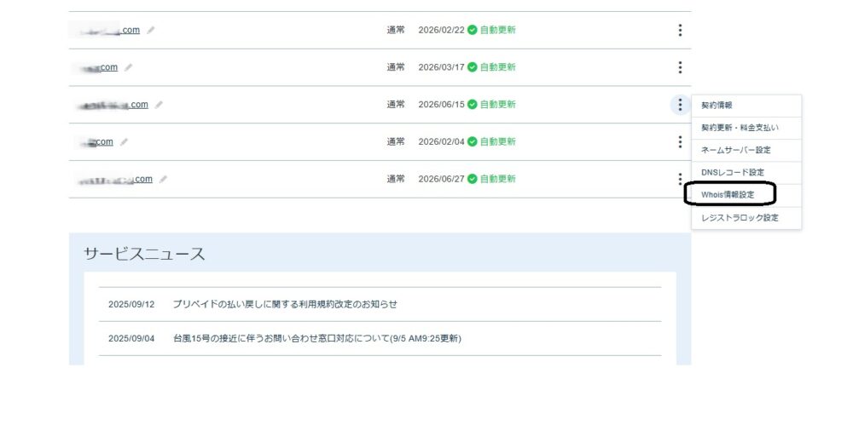Screen dimensions: 853x442
Task: Open three-dot menu for domain expiring 2026/02/22
Action: (680, 30)
